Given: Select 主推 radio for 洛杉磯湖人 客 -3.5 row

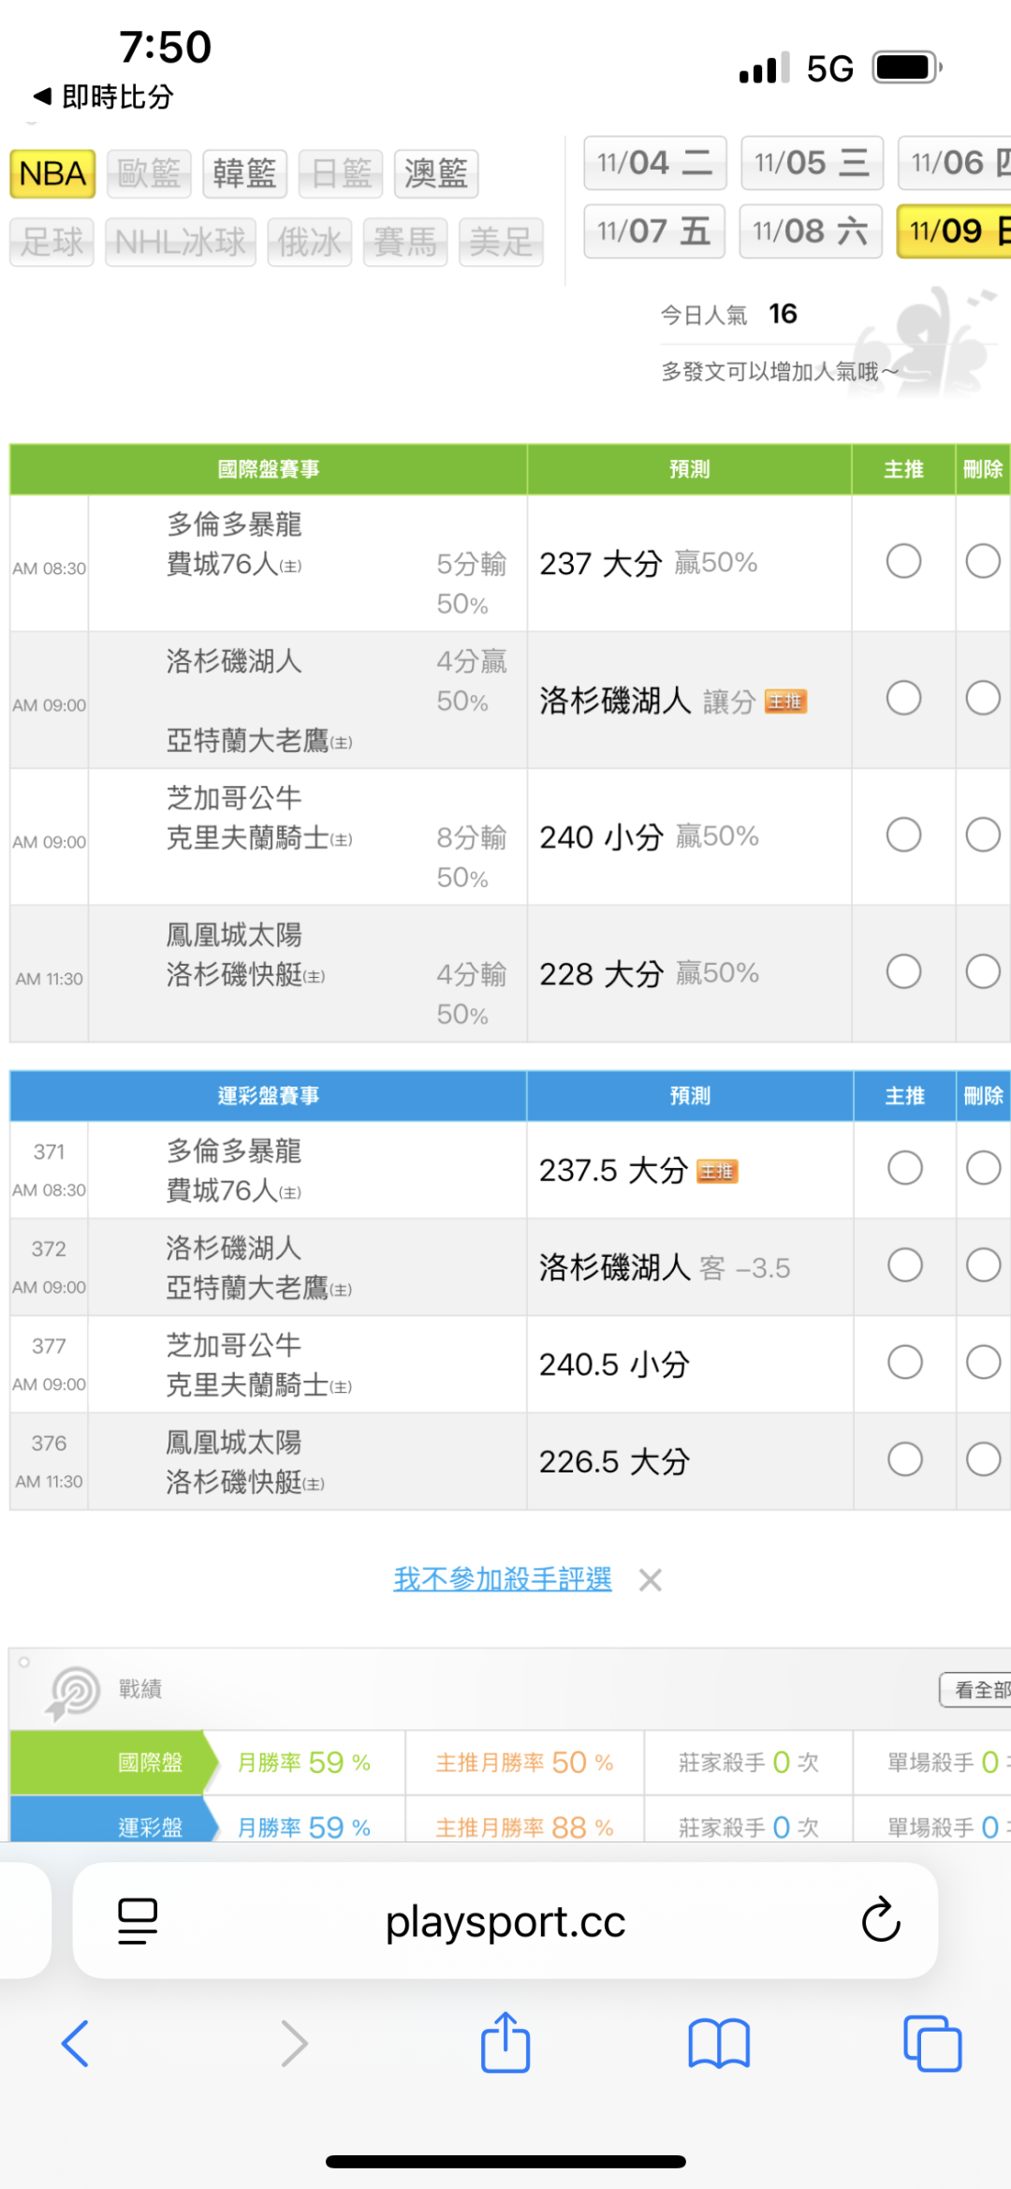Looking at the screenshot, I should 904,1265.
